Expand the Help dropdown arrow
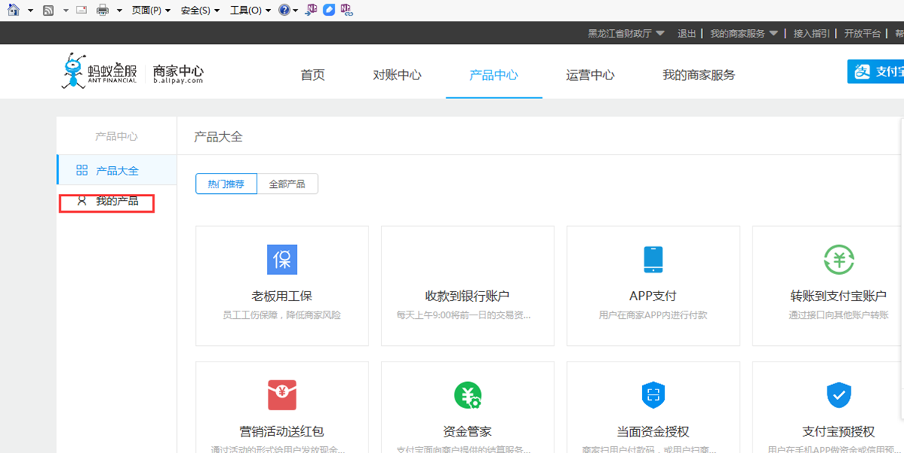 296,10
